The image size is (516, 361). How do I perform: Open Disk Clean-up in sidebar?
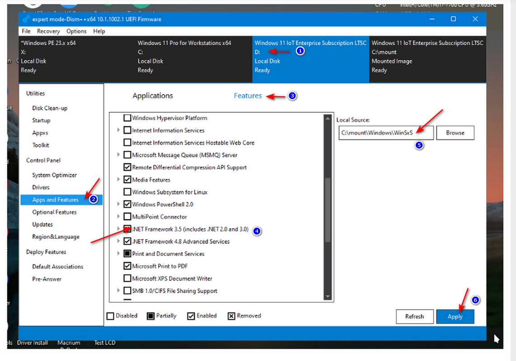point(50,108)
